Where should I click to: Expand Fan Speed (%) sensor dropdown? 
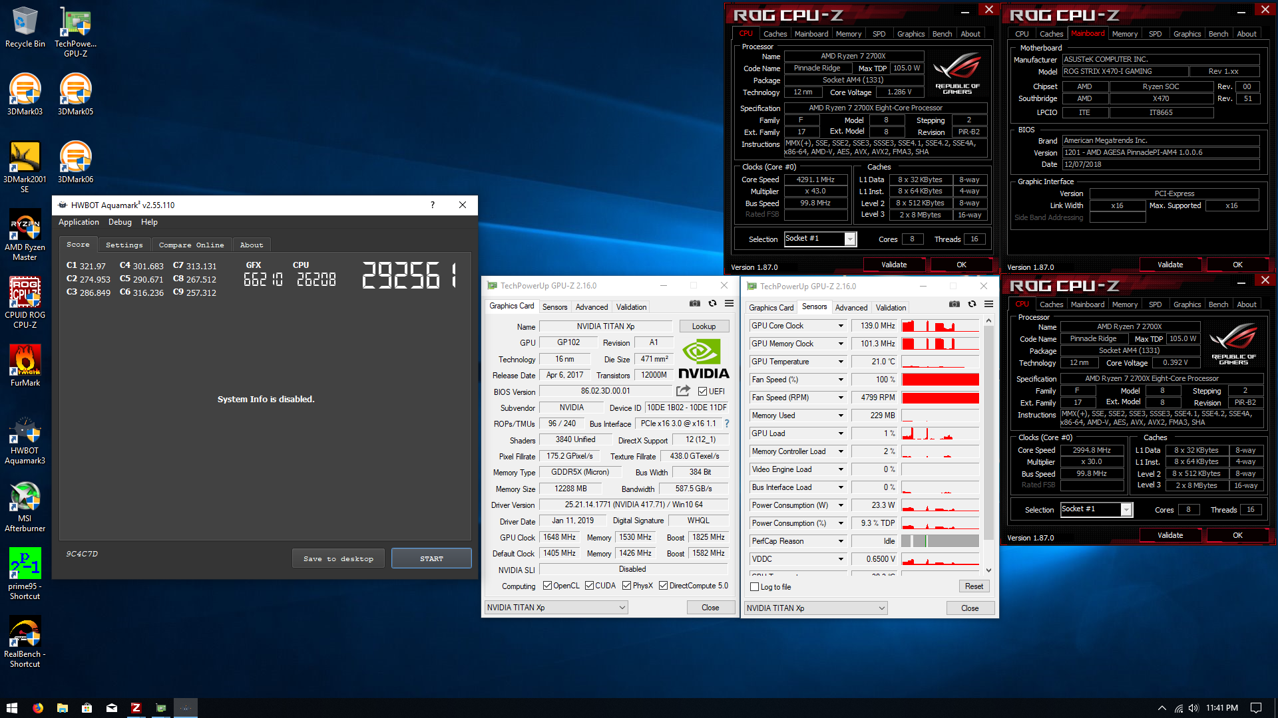pyautogui.click(x=841, y=380)
